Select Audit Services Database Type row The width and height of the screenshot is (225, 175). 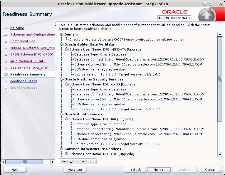tap(100, 124)
